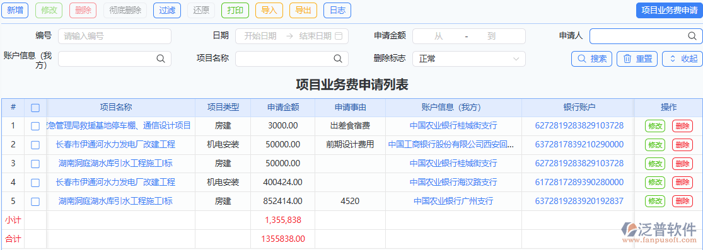This screenshot has height=250, width=703.
Task: Click bank account 6372817839210290000
Action: coord(579,144)
